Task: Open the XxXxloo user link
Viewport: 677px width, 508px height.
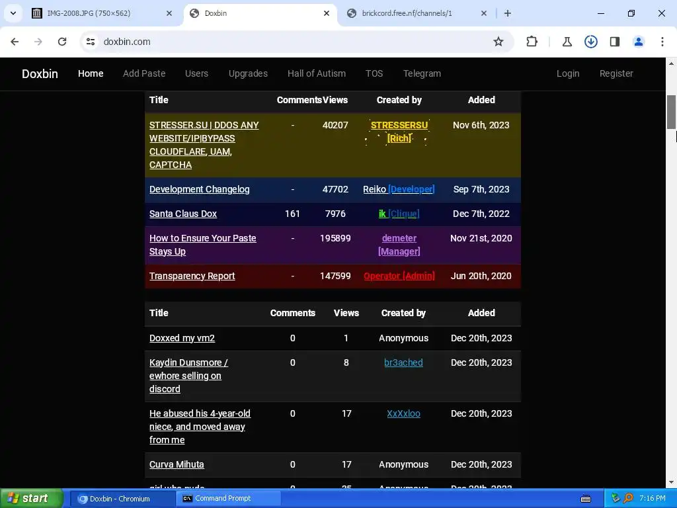Action: [x=403, y=414]
